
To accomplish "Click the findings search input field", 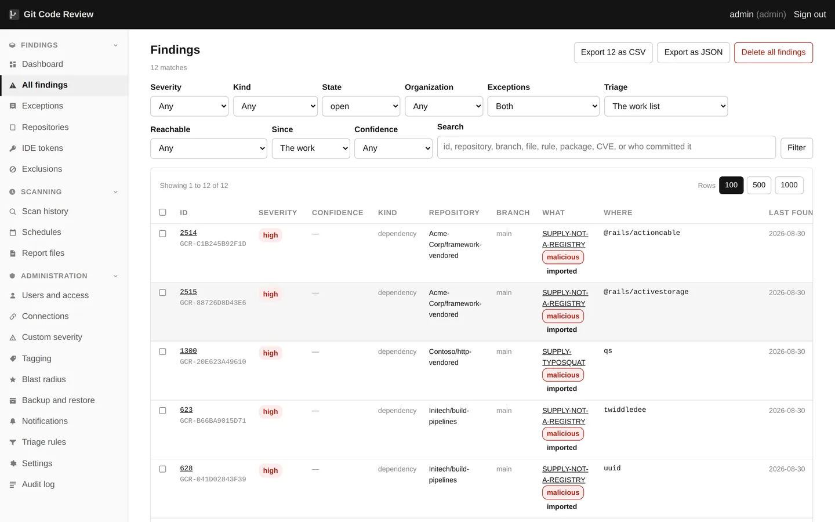I will click(x=607, y=147).
